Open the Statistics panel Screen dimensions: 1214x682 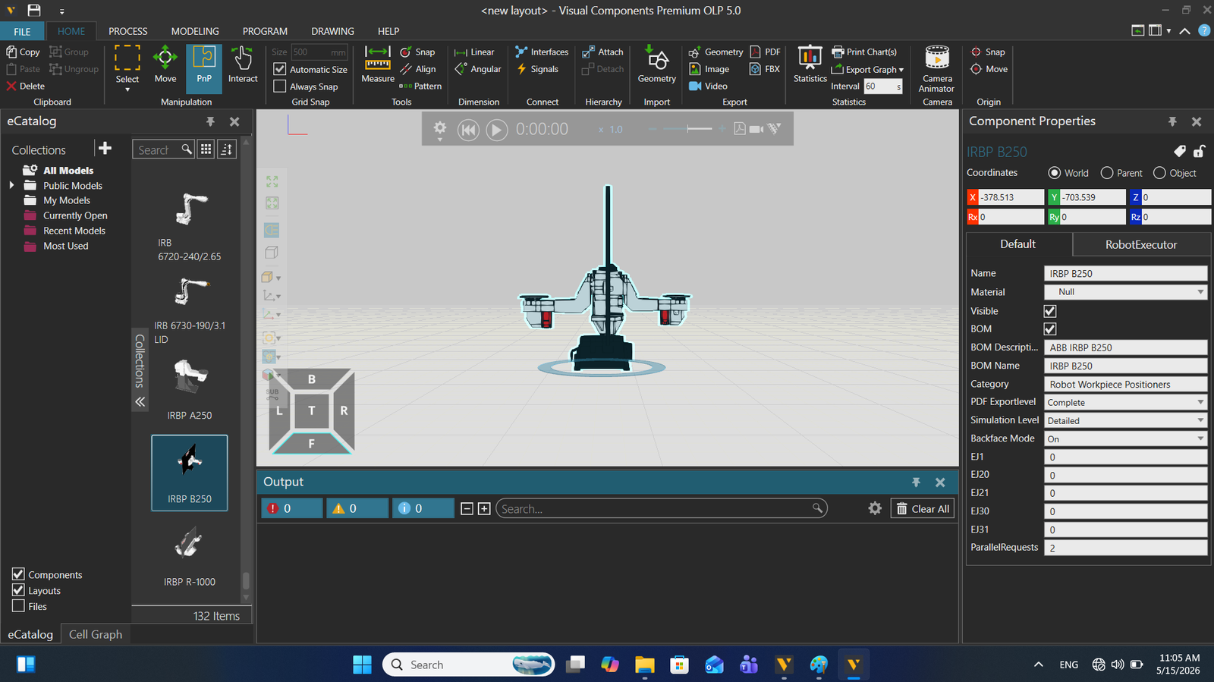810,64
